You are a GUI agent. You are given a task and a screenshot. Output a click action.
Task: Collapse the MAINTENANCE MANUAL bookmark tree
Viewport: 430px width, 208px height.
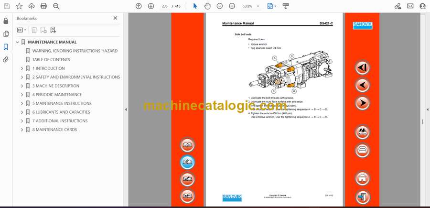click(x=18, y=42)
